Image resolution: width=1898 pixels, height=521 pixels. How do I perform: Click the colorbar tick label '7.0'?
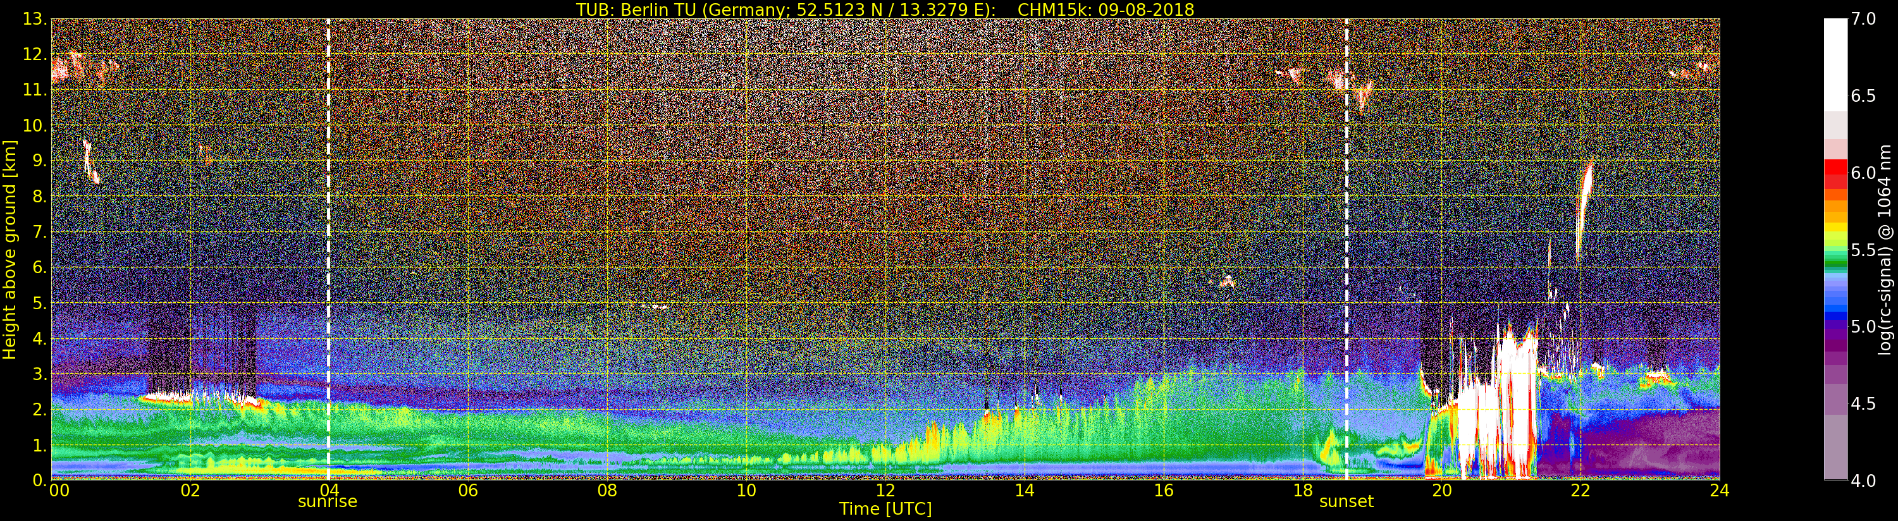click(1863, 19)
